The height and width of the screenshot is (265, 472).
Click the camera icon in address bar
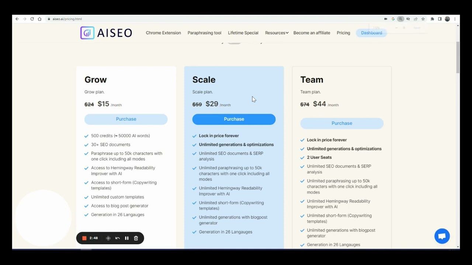point(386,19)
